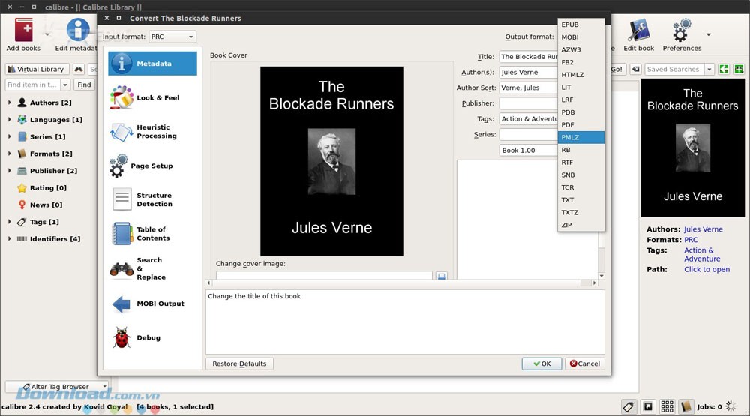Open the Table of Contents section

[152, 234]
